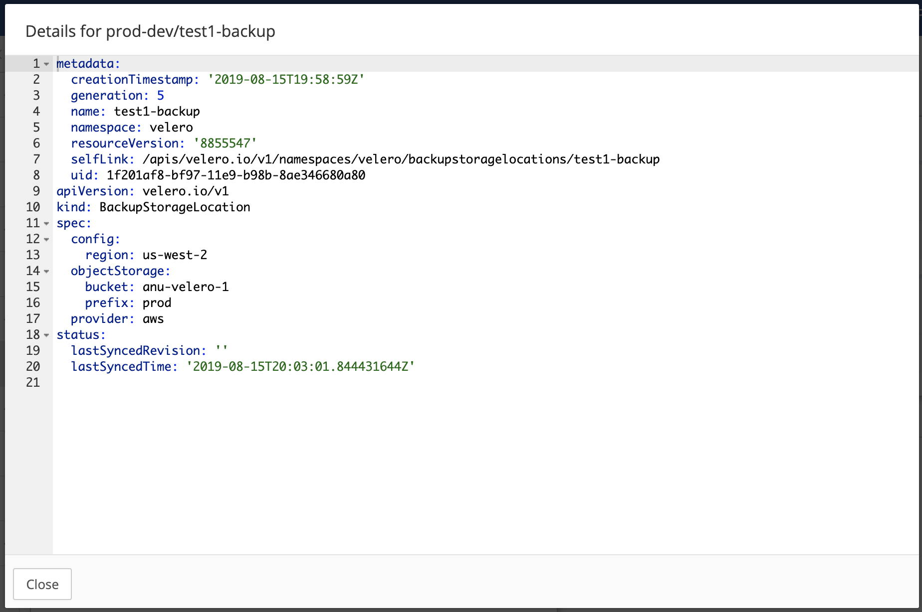Collapse the status section fold arrow

click(46, 335)
